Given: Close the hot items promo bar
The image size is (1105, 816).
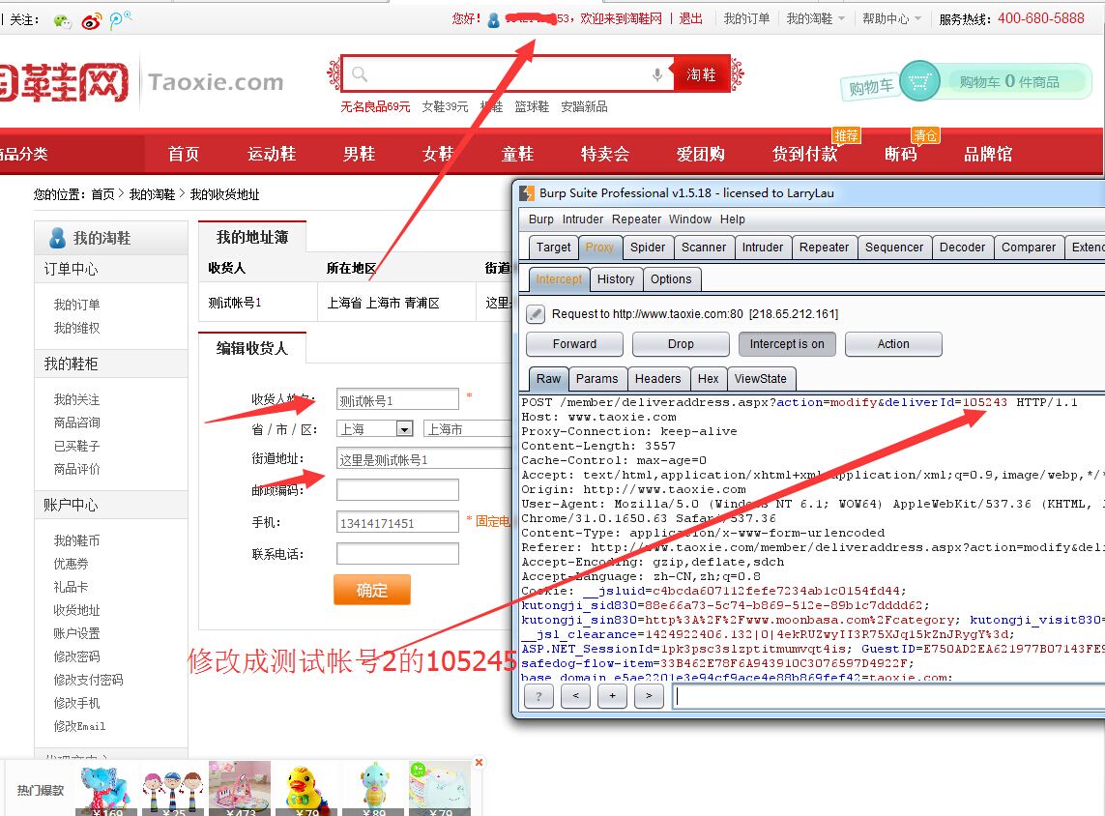Looking at the screenshot, I should (x=480, y=763).
